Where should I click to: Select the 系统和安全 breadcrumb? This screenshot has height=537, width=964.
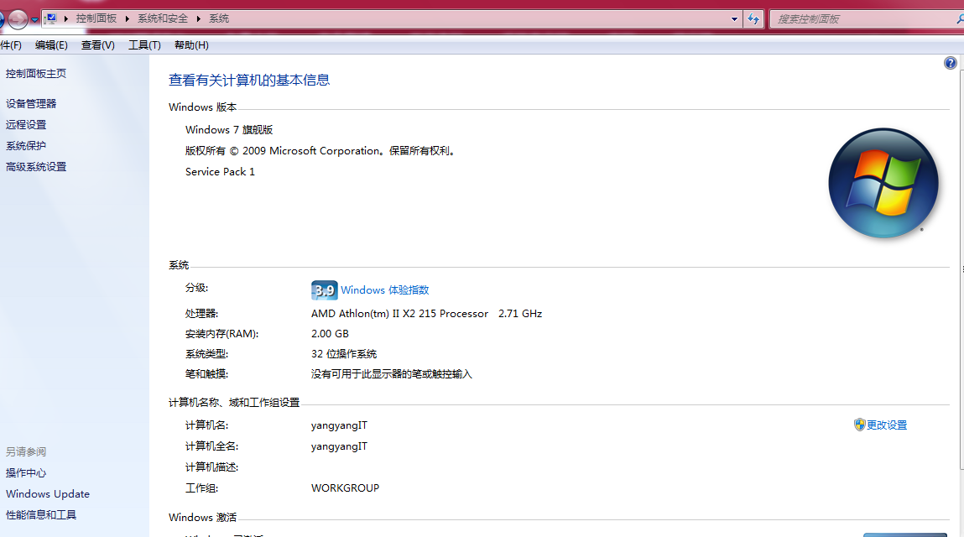162,18
